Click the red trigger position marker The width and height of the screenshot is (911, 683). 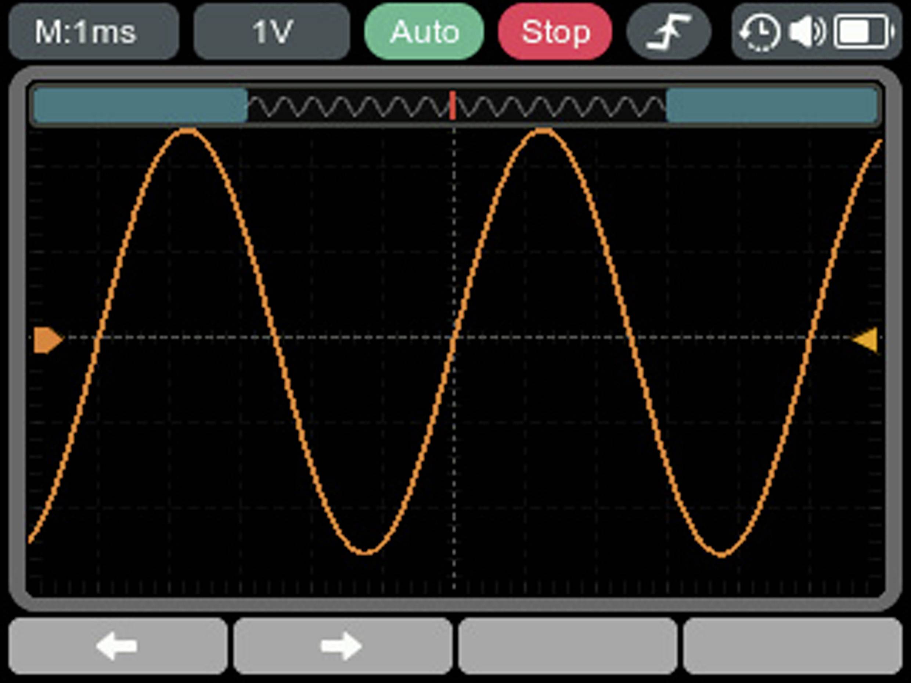pyautogui.click(x=453, y=106)
